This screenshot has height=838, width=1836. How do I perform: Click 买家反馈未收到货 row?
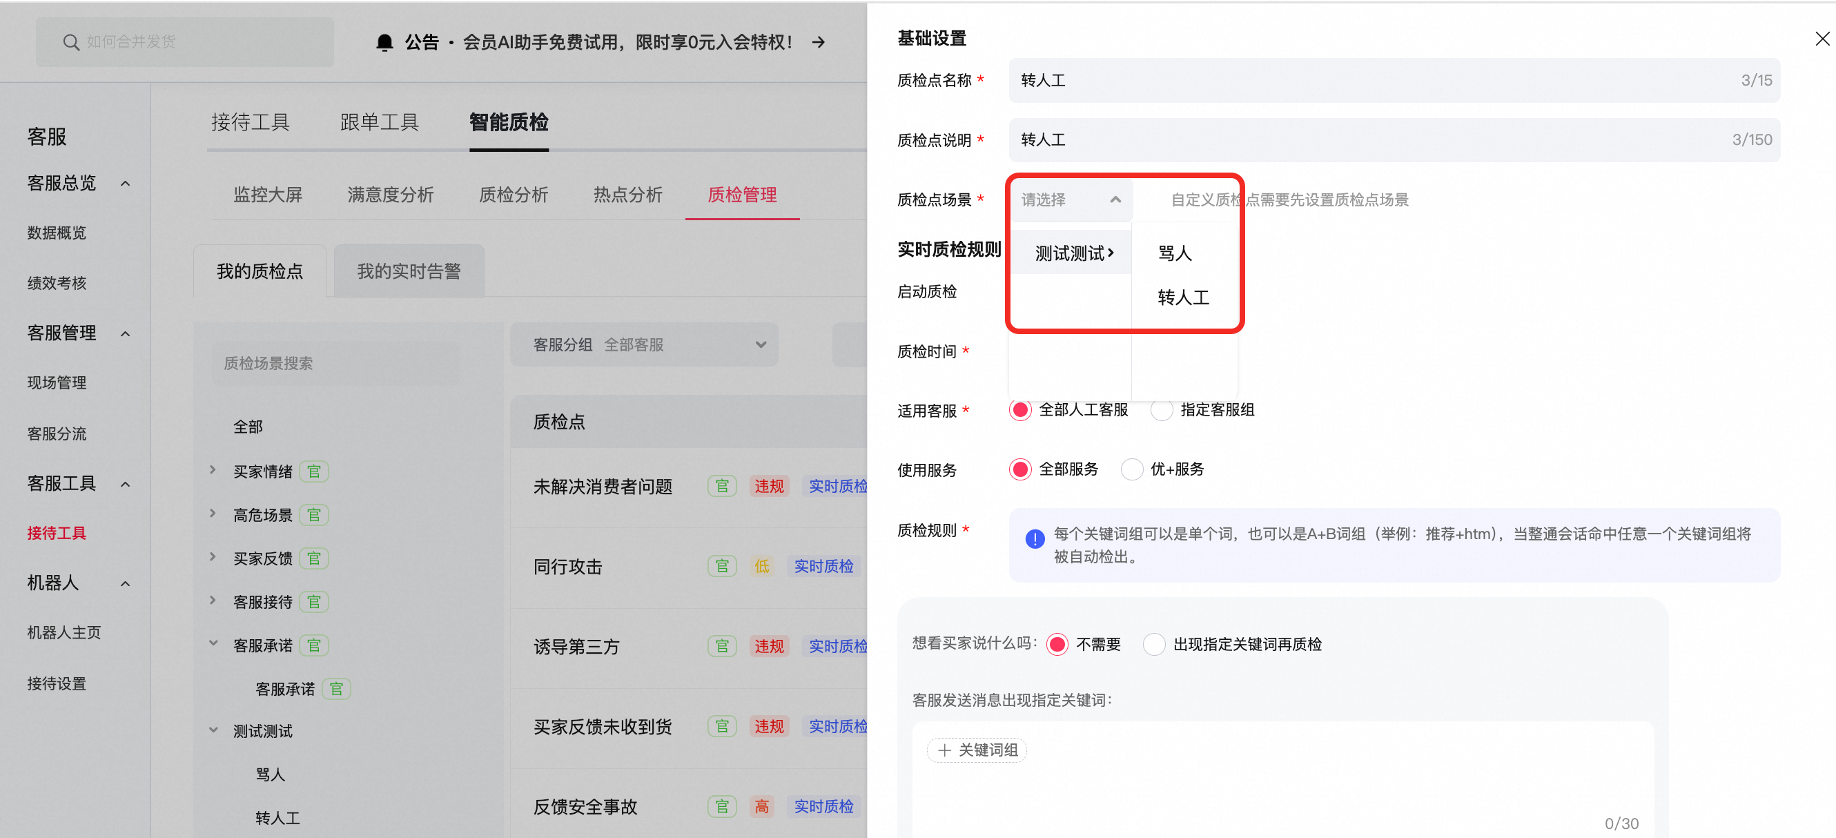603,727
